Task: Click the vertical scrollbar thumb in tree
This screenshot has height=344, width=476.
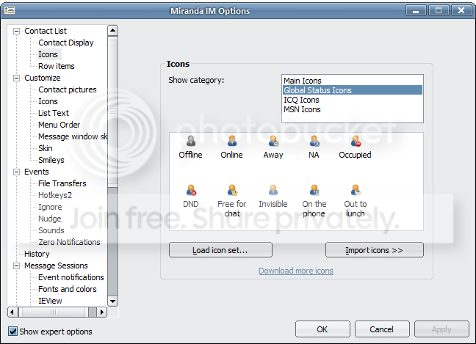Action: point(112,111)
